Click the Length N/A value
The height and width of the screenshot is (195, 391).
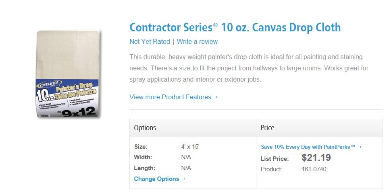point(186,168)
